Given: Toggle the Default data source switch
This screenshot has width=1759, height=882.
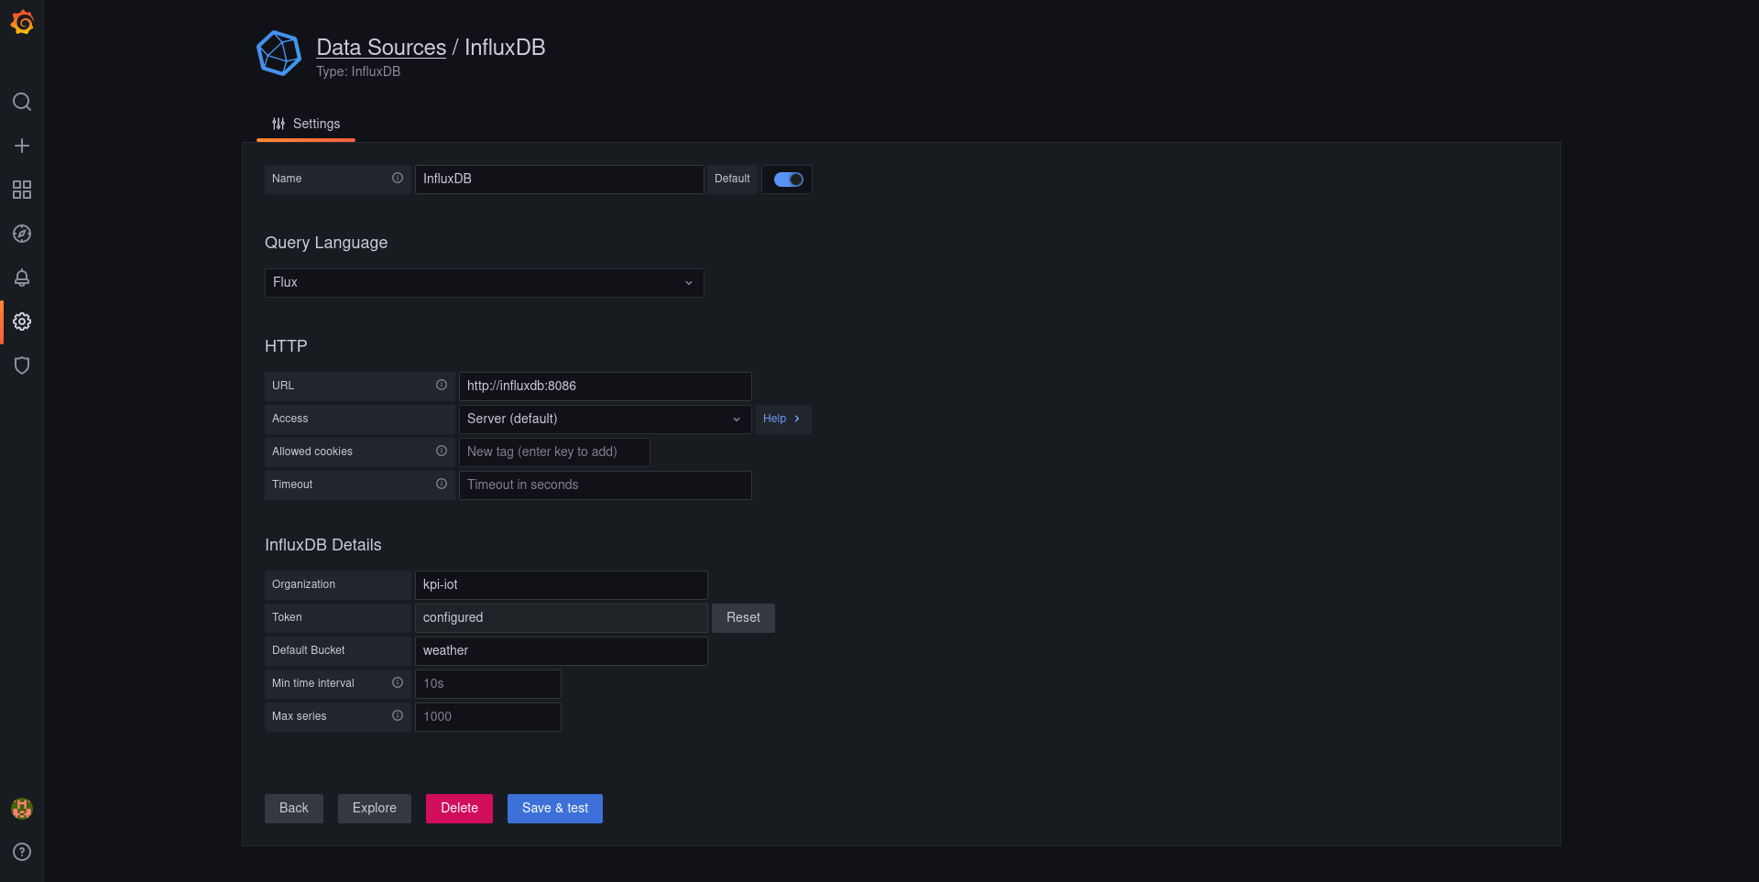Looking at the screenshot, I should pyautogui.click(x=788, y=180).
